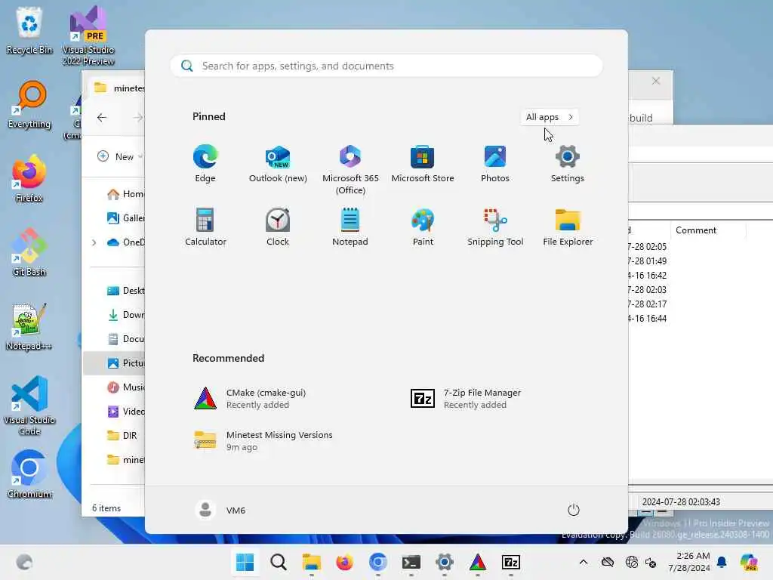Image resolution: width=773 pixels, height=580 pixels.
Task: Select Music in File Explorer sidebar
Action: click(x=125, y=387)
